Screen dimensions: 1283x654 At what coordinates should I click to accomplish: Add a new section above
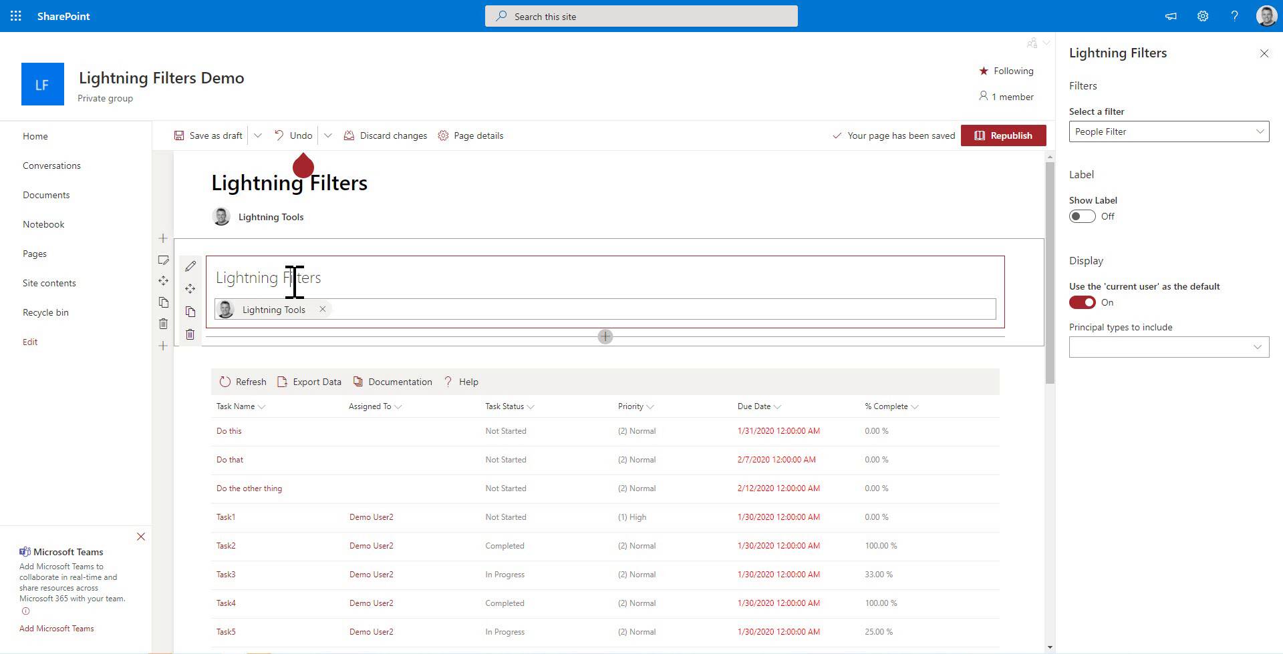pos(163,238)
